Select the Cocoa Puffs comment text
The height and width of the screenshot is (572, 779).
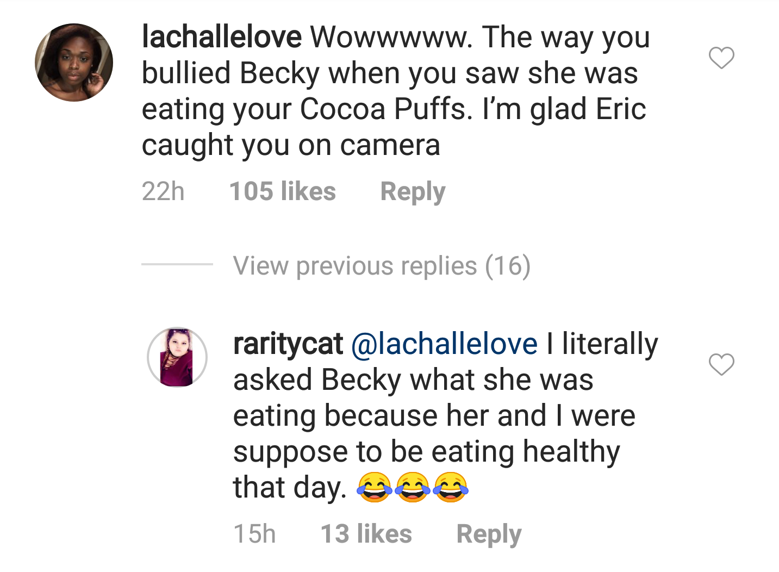tap(396, 91)
